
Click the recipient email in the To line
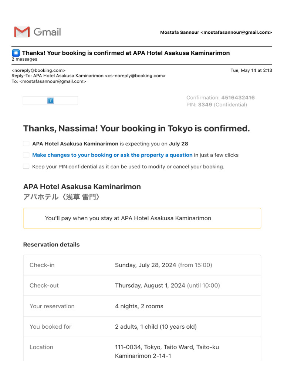click(53, 81)
